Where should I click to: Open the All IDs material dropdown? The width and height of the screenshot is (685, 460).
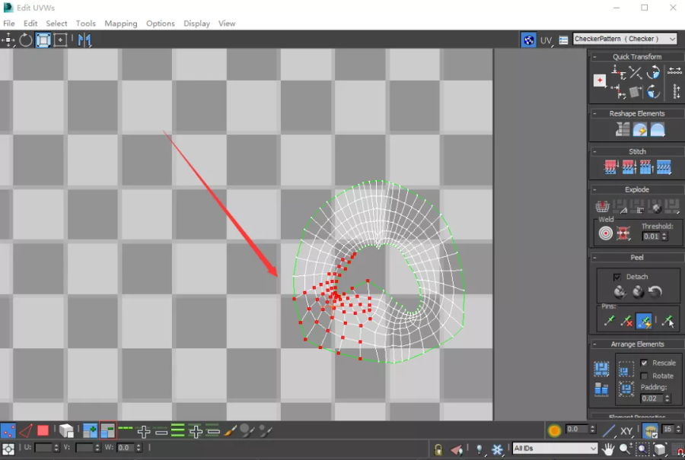555,449
